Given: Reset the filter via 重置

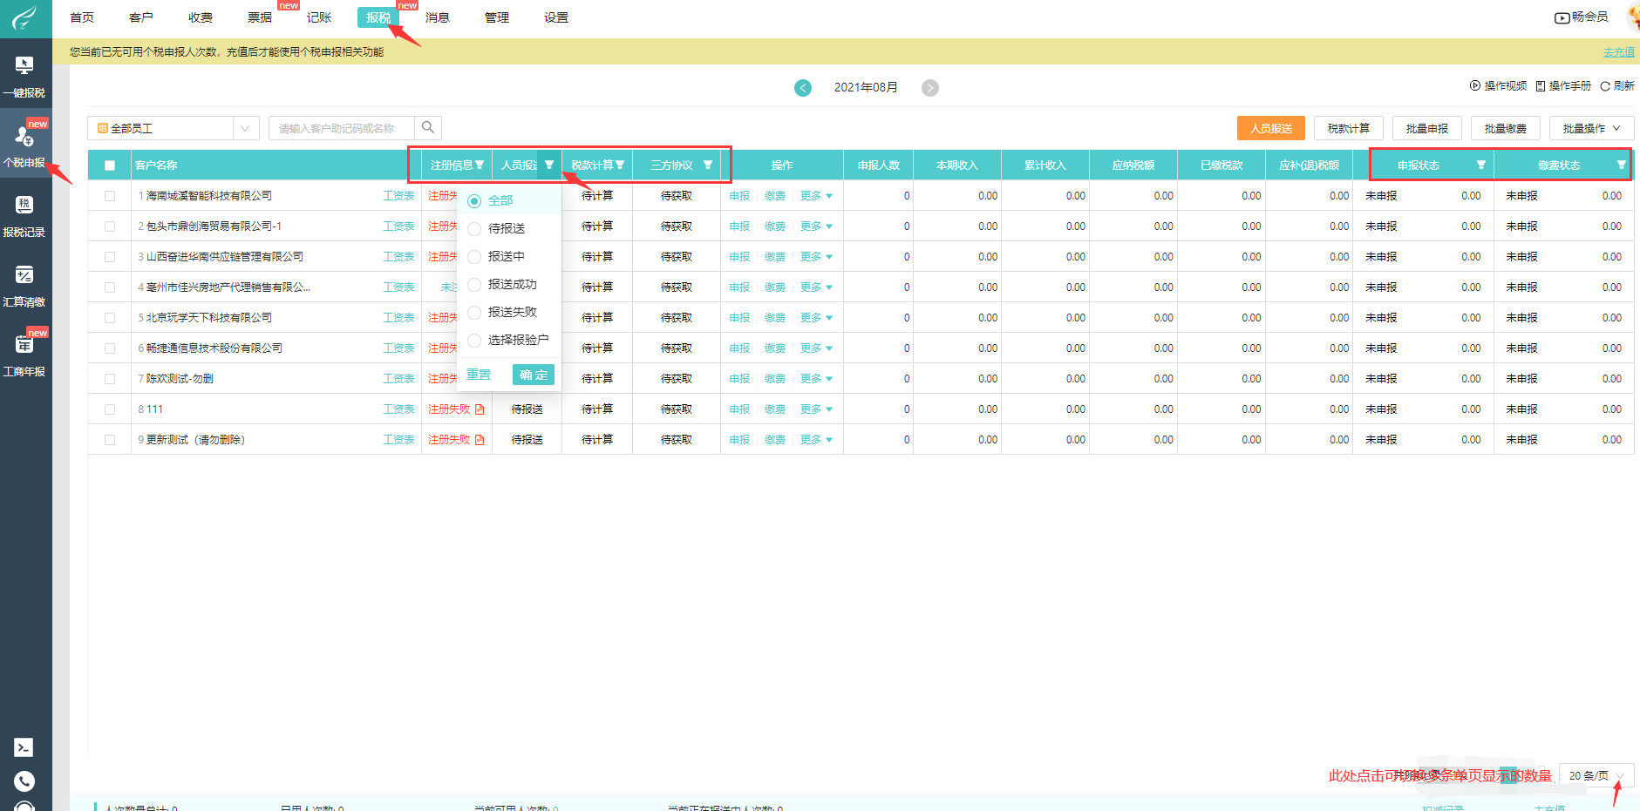Looking at the screenshot, I should [x=479, y=375].
